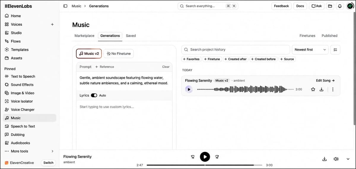The height and width of the screenshot is (169, 356).
Task: Collapse the bottom player with chevron
Action: (348, 159)
